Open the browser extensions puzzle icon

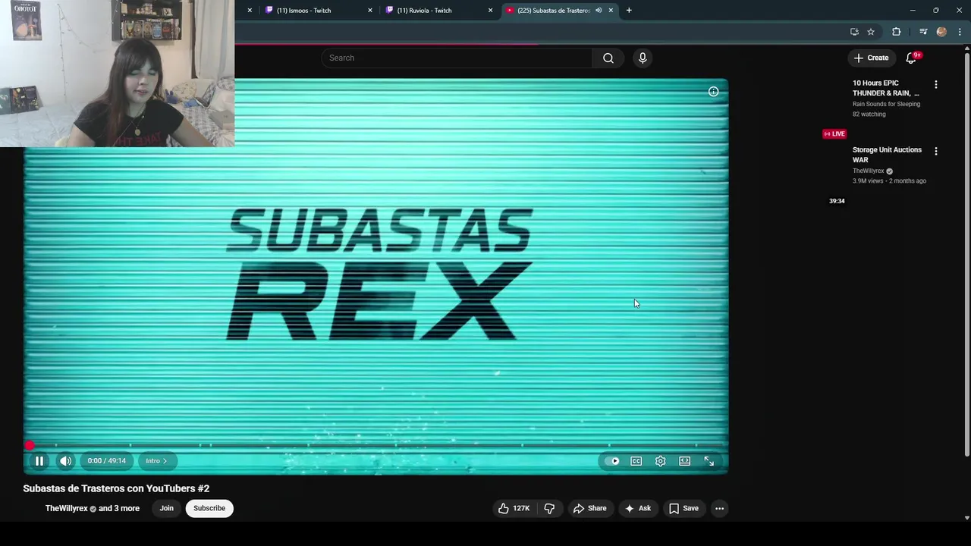tap(897, 32)
